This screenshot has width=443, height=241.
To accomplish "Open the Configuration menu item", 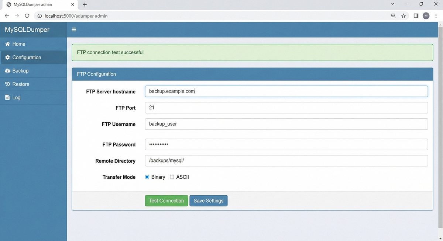I will (34, 57).
